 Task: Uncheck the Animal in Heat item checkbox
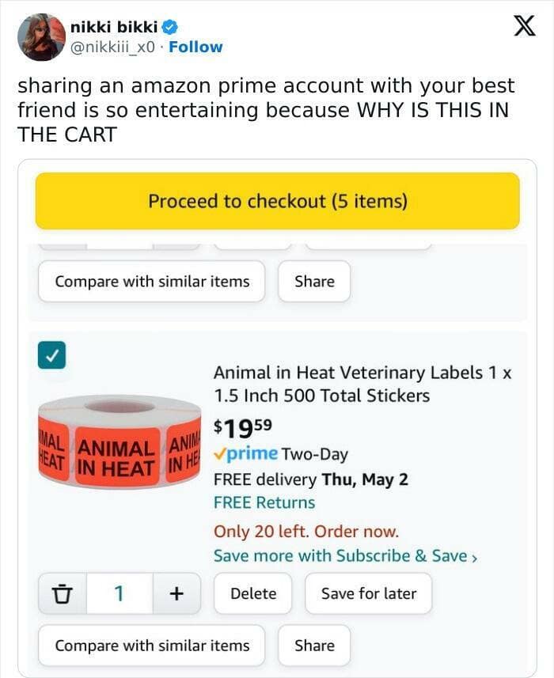(52, 355)
